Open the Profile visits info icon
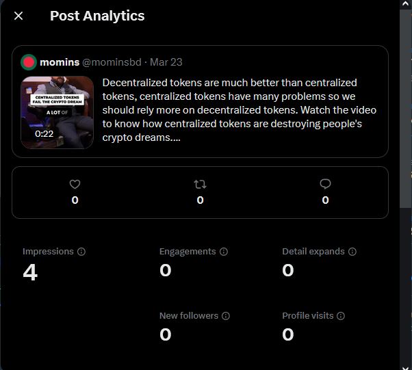The height and width of the screenshot is (370, 412). (x=341, y=316)
